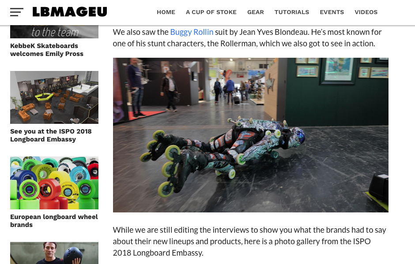415x264 pixels.
Task: Select GEAR in the navigation bar
Action: (x=256, y=12)
